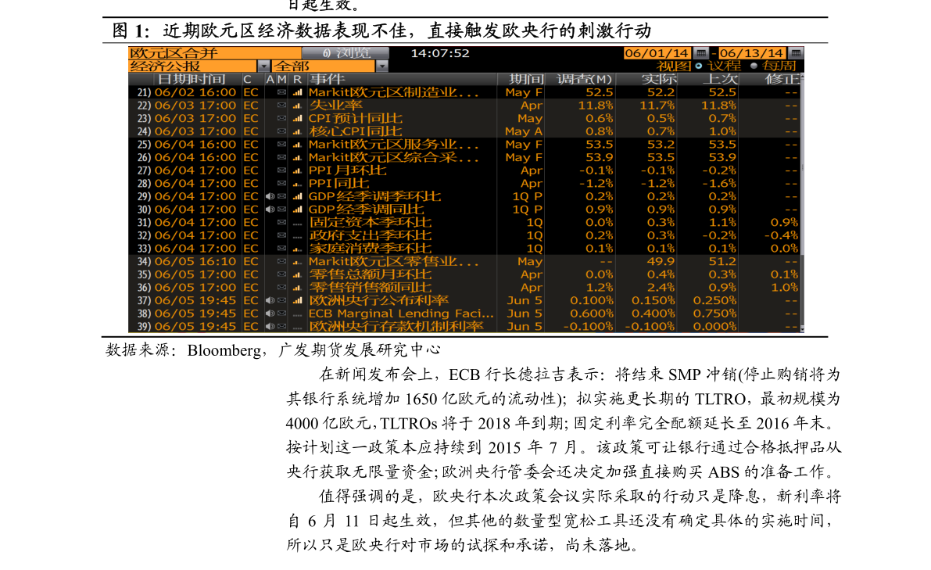Open event Markit欧元区零售业 on row 34
This screenshot has width=931, height=570.
393,262
